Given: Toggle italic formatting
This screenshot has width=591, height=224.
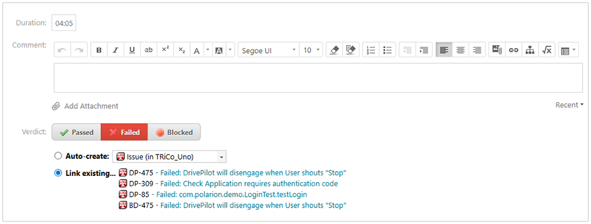Looking at the screenshot, I should tap(115, 50).
